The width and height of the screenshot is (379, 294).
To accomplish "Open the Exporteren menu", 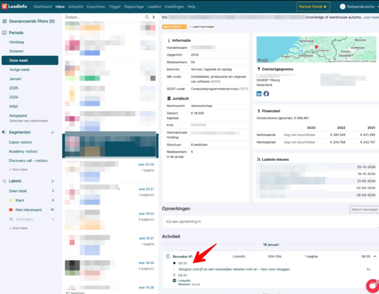I will coord(96,6).
